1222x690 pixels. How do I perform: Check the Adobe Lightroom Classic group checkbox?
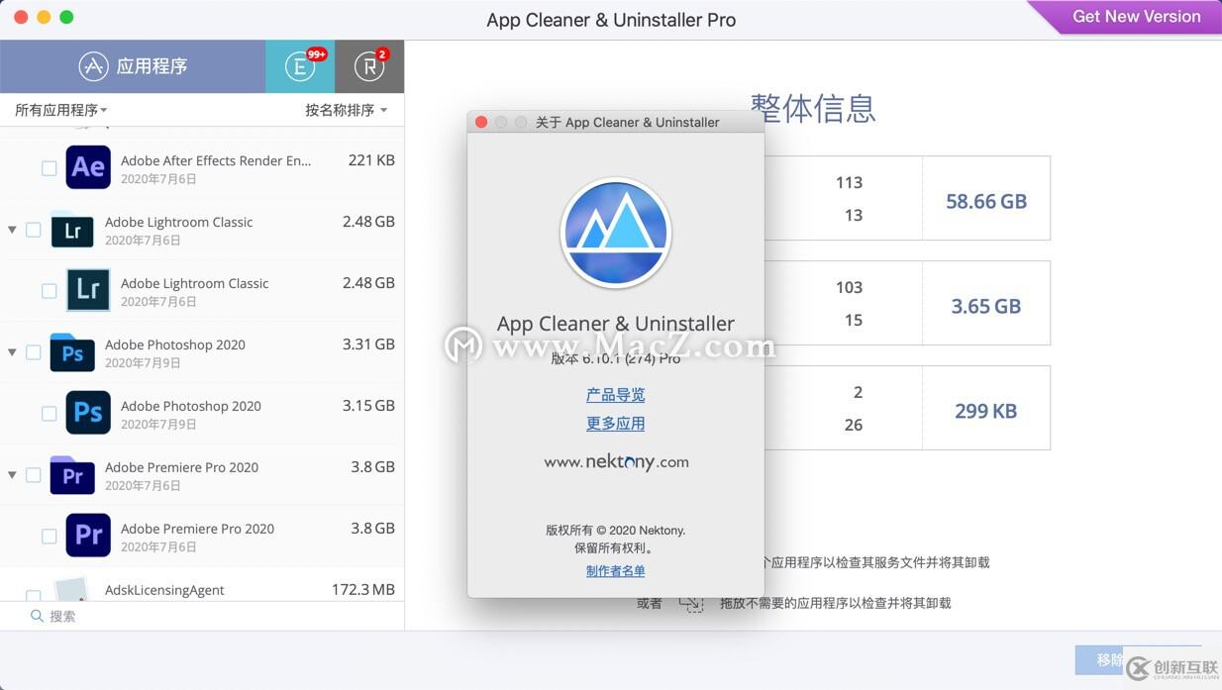[33, 230]
